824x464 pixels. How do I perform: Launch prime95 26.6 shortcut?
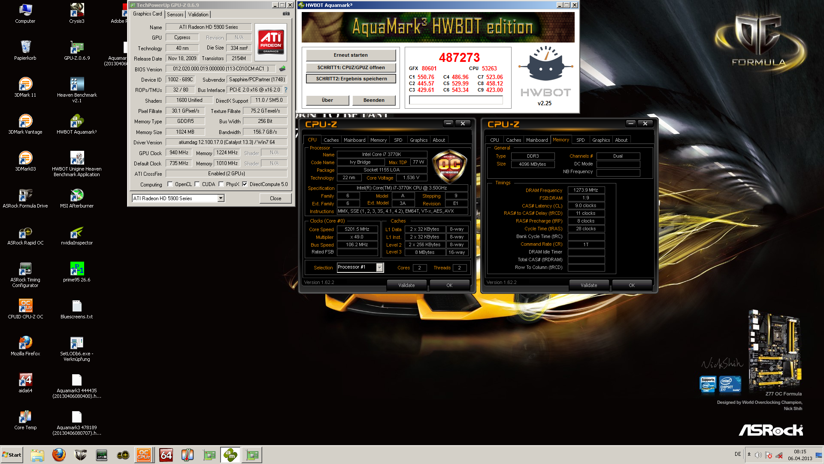[77, 272]
